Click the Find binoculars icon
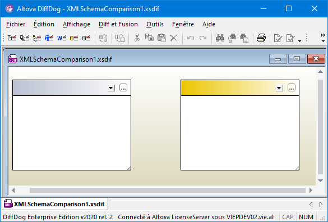The width and height of the screenshot is (328, 222). click(x=220, y=38)
